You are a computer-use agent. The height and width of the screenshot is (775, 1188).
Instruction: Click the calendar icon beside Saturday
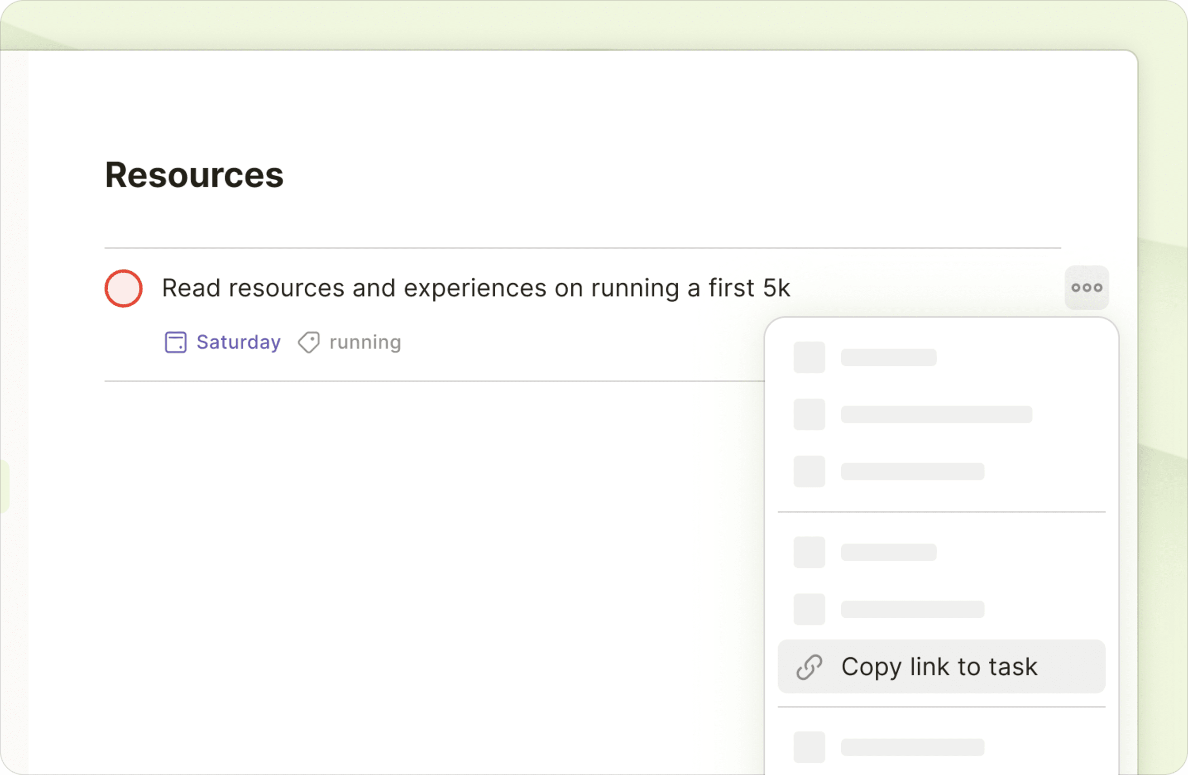[176, 342]
